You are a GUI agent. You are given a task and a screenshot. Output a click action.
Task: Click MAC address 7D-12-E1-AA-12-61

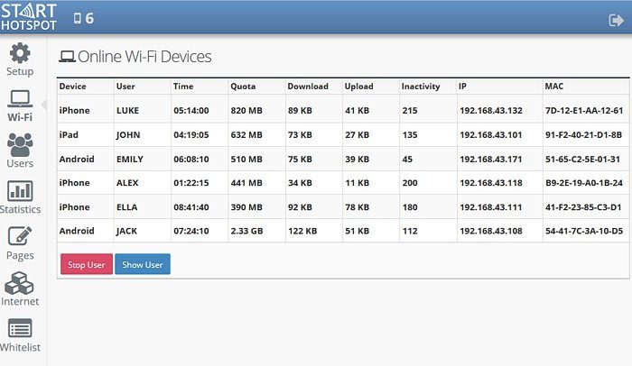584,110
